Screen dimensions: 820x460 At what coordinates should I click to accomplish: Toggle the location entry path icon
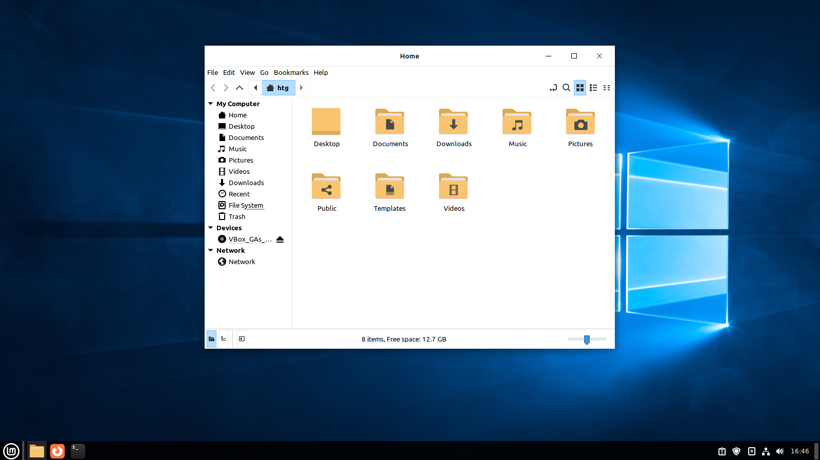553,88
